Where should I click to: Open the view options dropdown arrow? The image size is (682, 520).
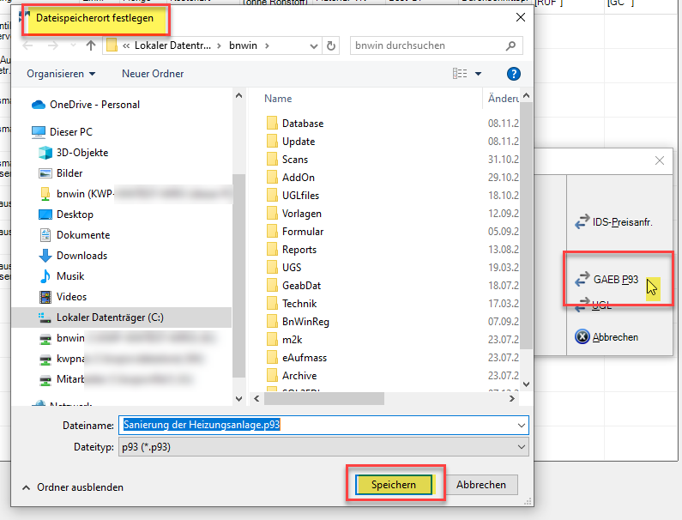[x=478, y=74]
